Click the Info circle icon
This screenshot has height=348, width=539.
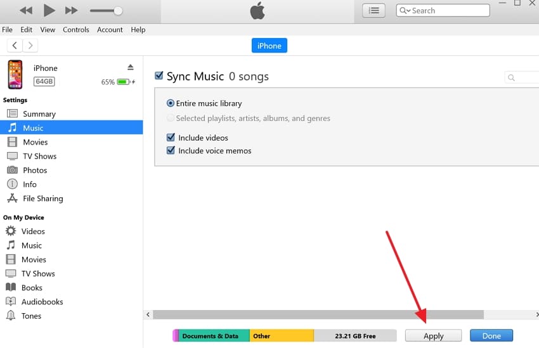pos(13,184)
